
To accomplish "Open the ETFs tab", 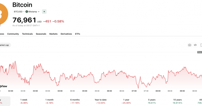I will pos(77,34).
